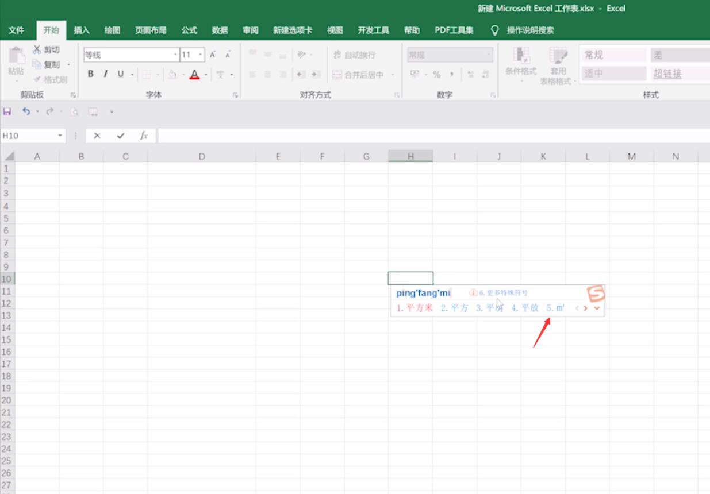Save the workbook with the save icon
Screen dimensions: 710x494
tap(7, 111)
